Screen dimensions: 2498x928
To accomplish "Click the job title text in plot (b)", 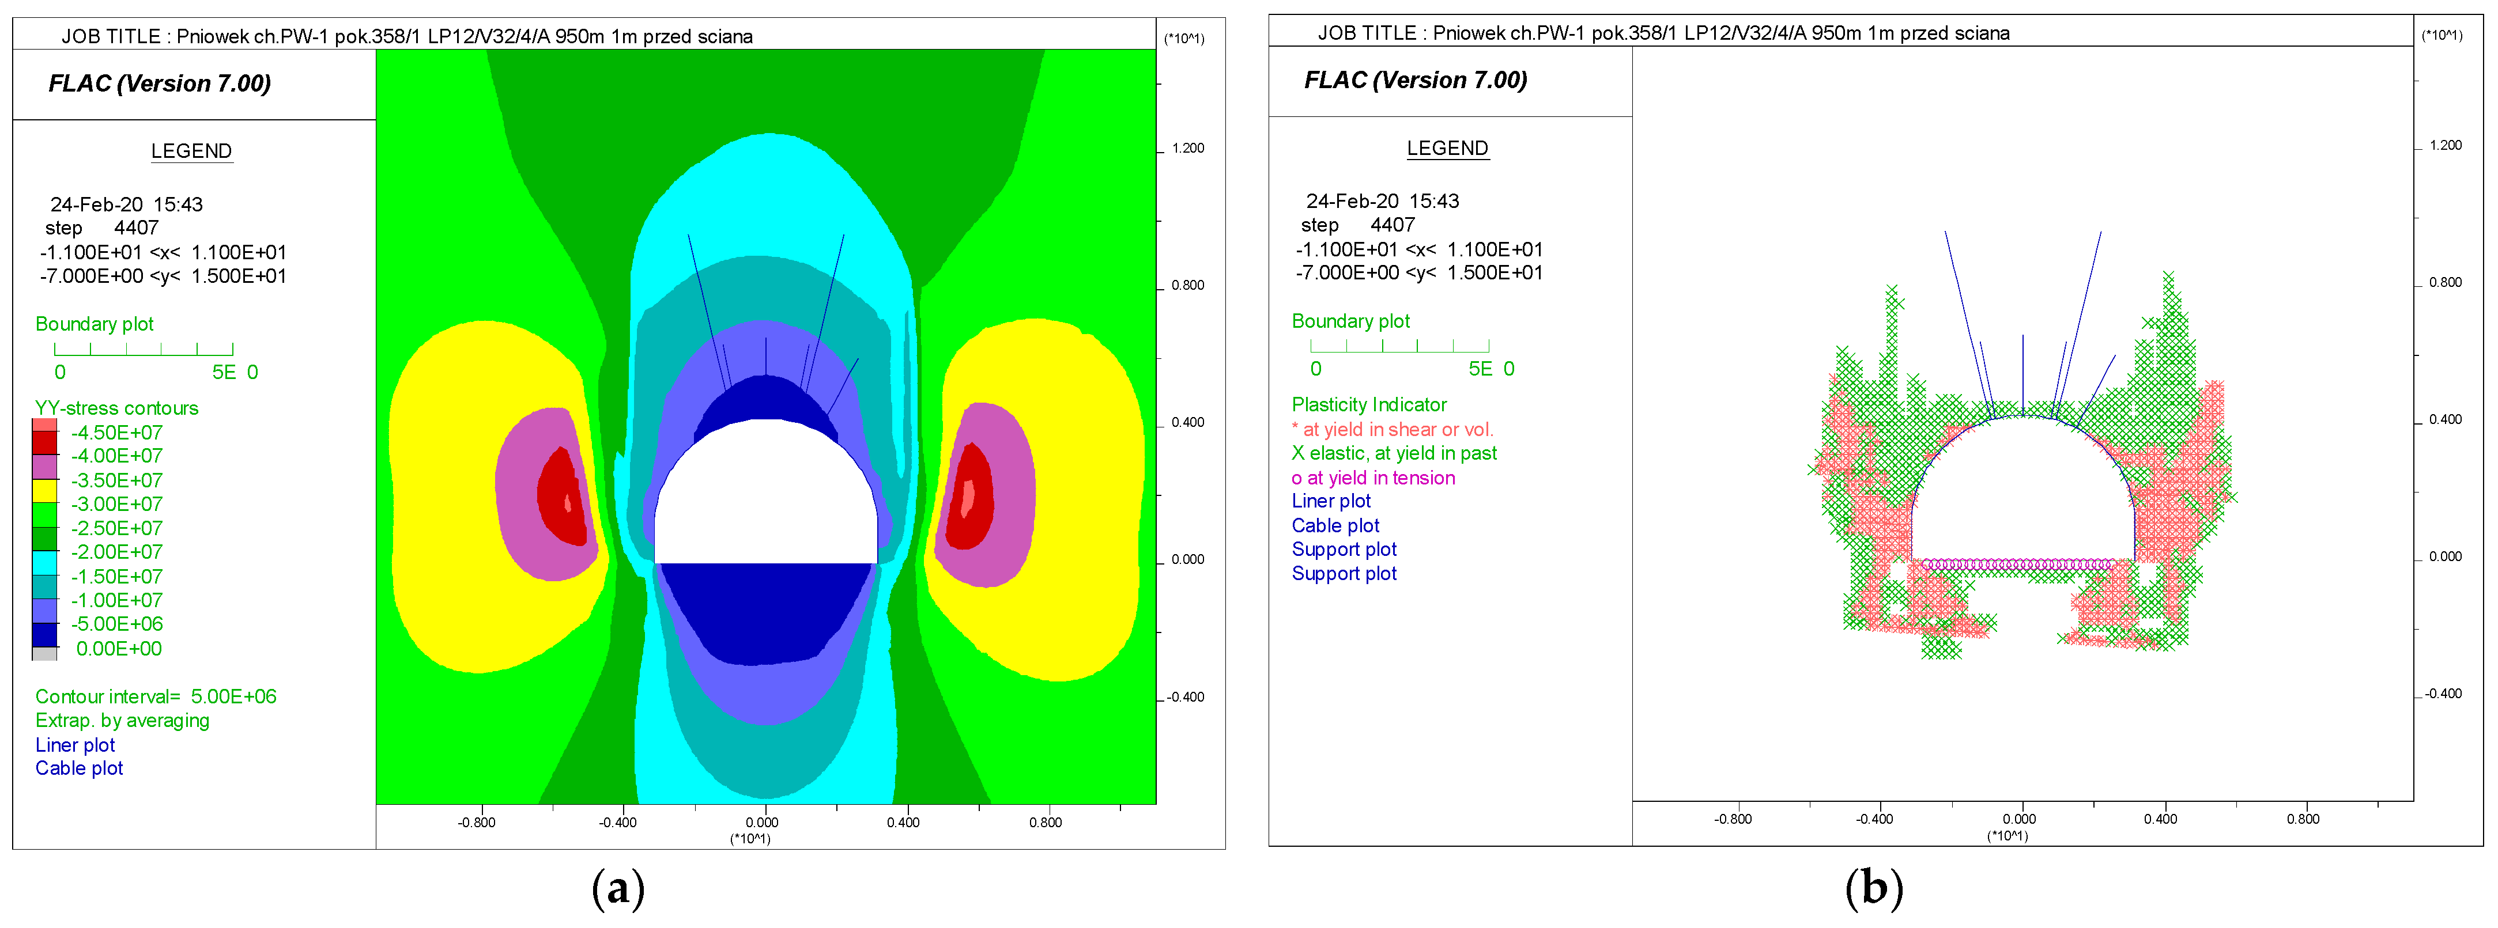I will click(x=1663, y=33).
